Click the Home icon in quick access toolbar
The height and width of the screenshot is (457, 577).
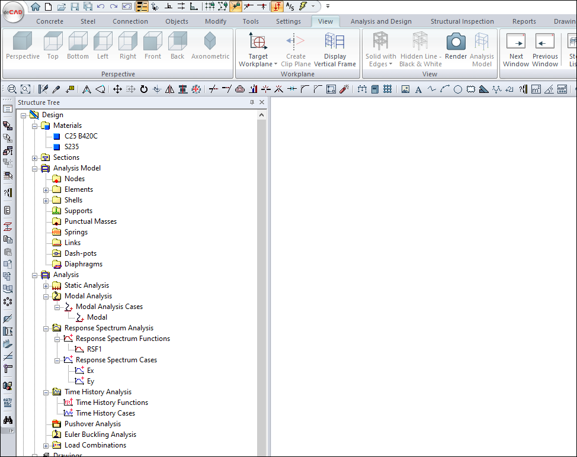(36, 7)
